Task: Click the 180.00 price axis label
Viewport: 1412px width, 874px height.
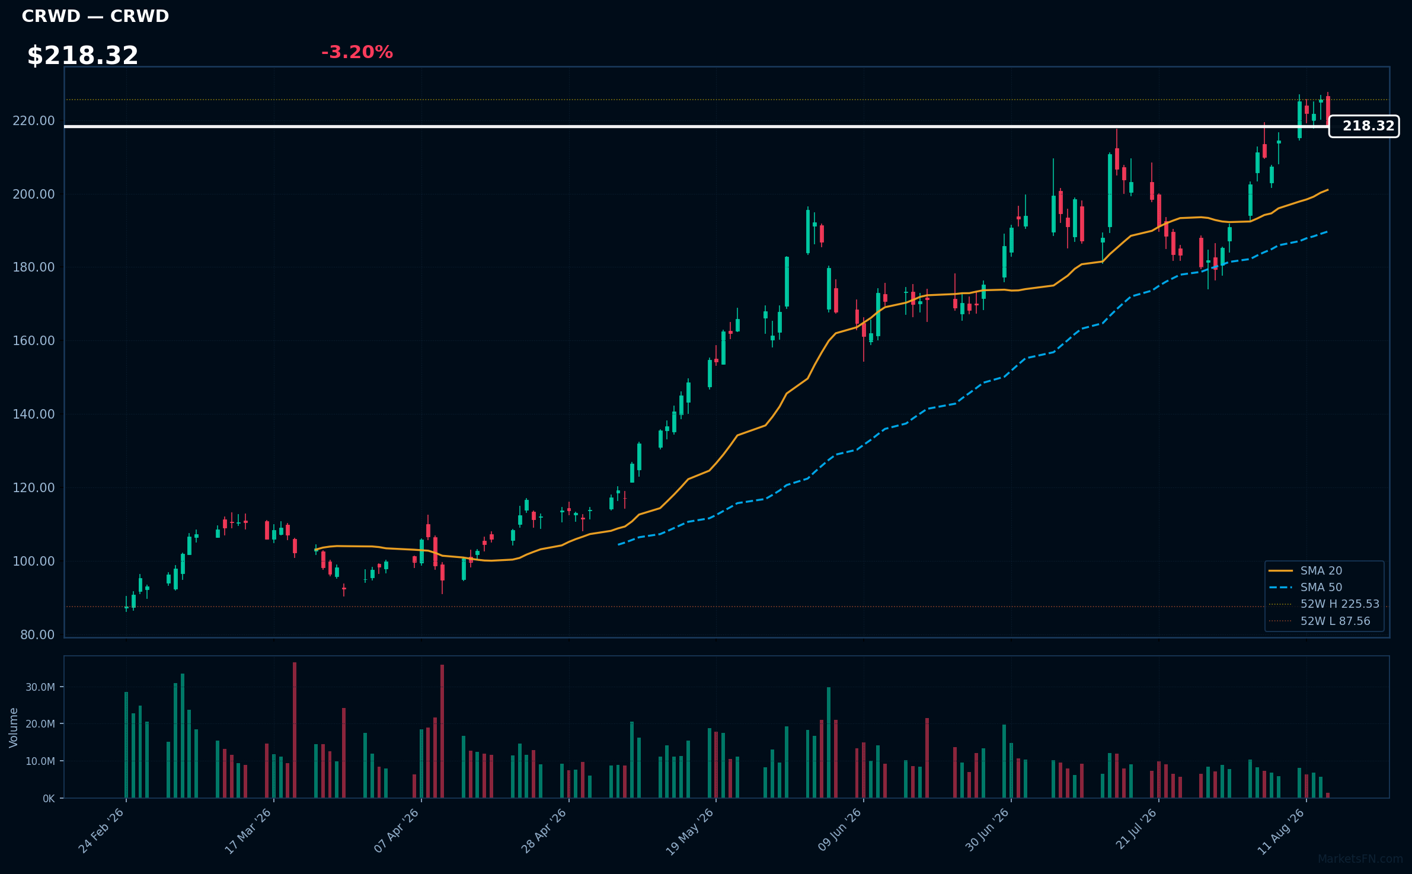Action: point(34,267)
